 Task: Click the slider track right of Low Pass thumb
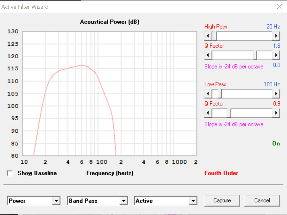[247, 94]
